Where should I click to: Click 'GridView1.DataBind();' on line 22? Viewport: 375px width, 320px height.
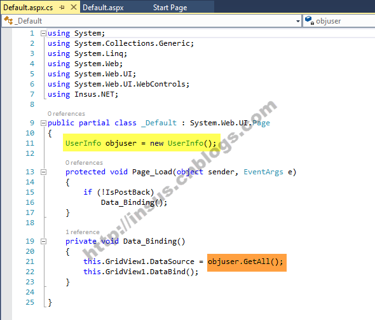pyautogui.click(x=152, y=272)
